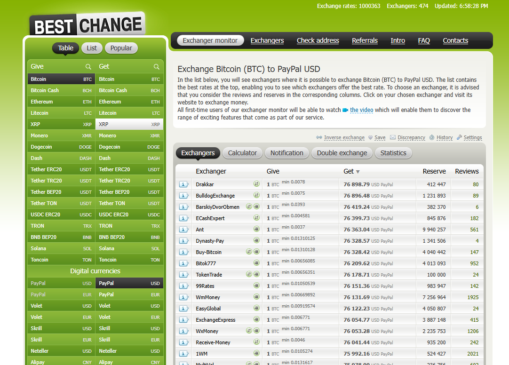Click the BestChange logo
The image size is (509, 365).
[87, 24]
